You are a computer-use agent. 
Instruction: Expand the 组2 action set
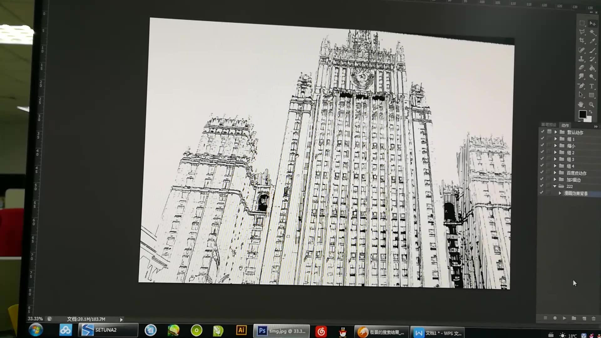pos(556,153)
